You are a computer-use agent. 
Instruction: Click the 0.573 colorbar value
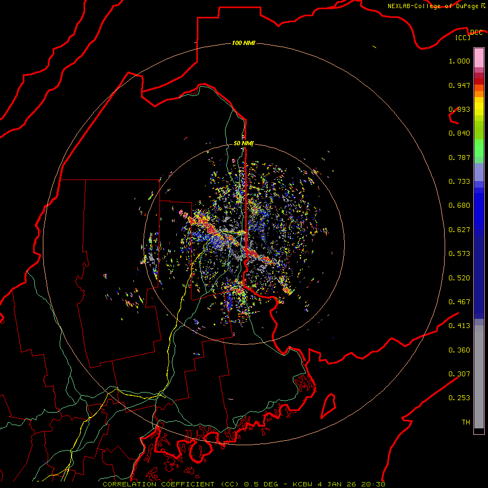coord(459,254)
